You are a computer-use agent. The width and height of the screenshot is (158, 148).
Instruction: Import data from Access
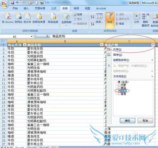pyautogui.click(x=8, y=18)
